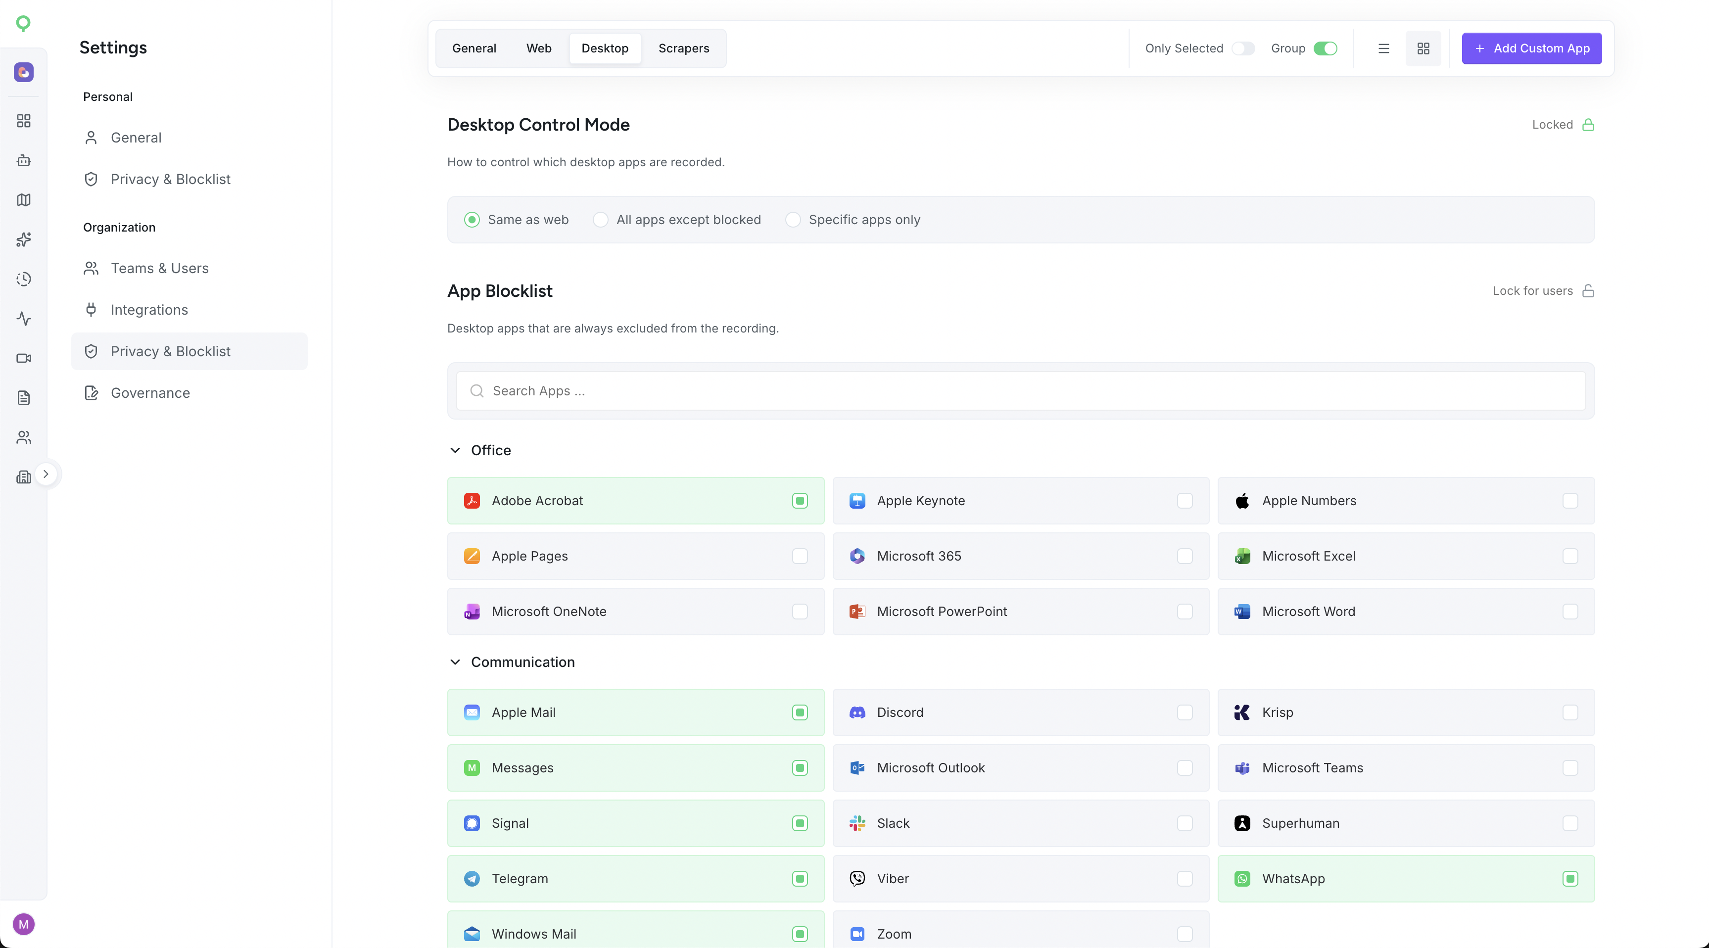Open Personal Privacy & Blocklist
This screenshot has width=1709, height=948.
[189, 179]
